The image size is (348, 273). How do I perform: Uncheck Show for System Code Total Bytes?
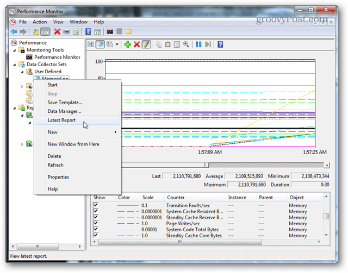point(96,229)
